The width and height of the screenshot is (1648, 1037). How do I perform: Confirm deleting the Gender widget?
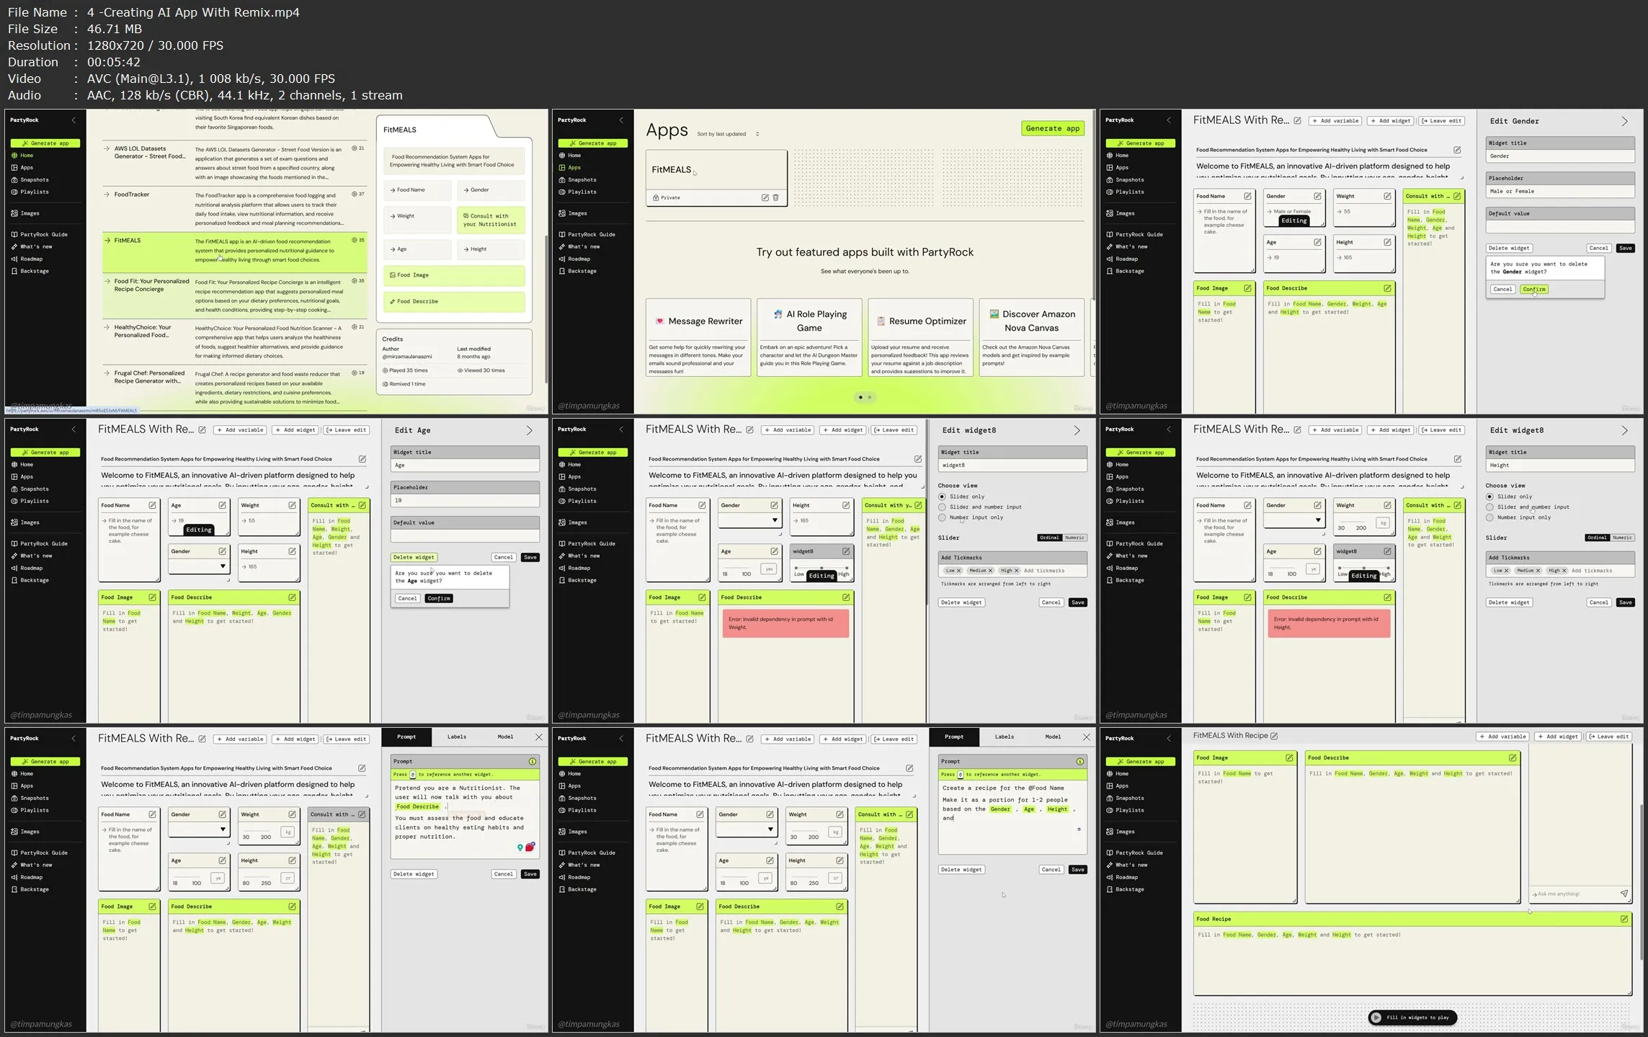1533,290
